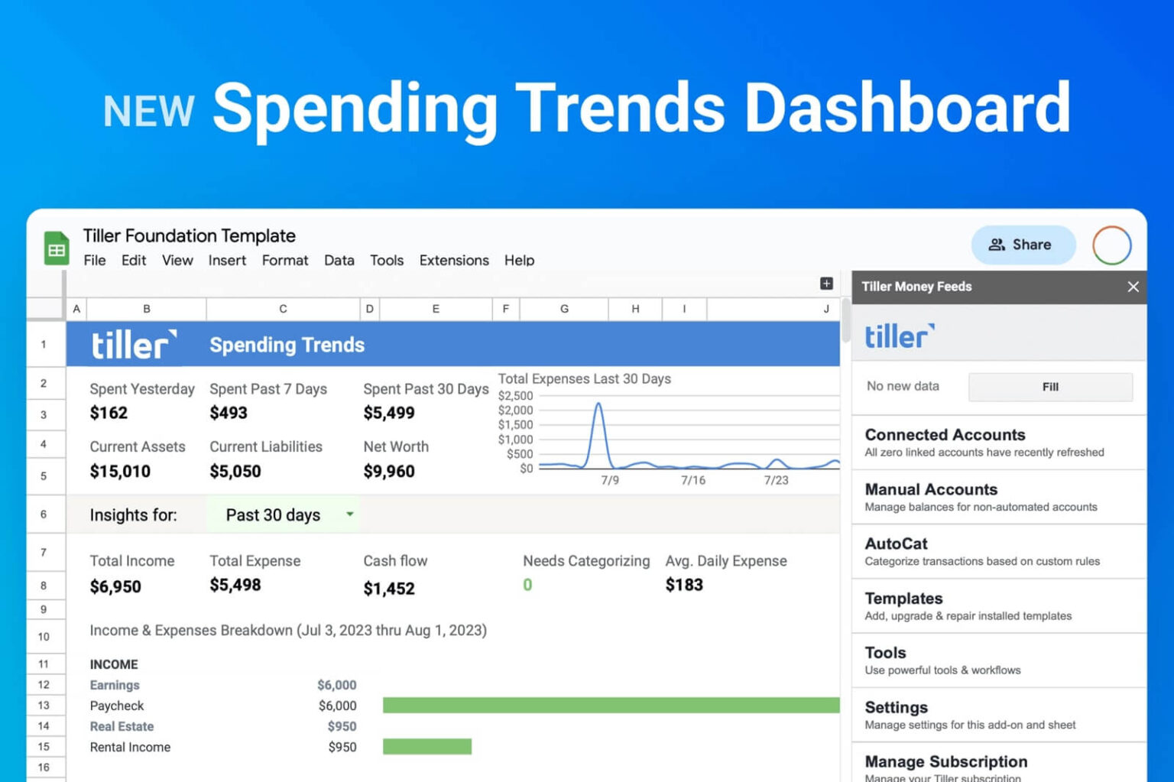1174x782 pixels.
Task: Open Manage Subscription in the sidebar
Action: [x=946, y=761]
